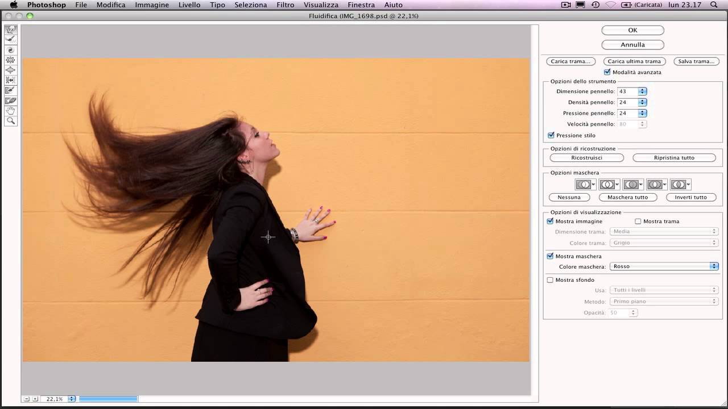Screen dimensions: 728x409
Task: Click the Wi-Fi menu bar icon
Action: tap(610, 5)
